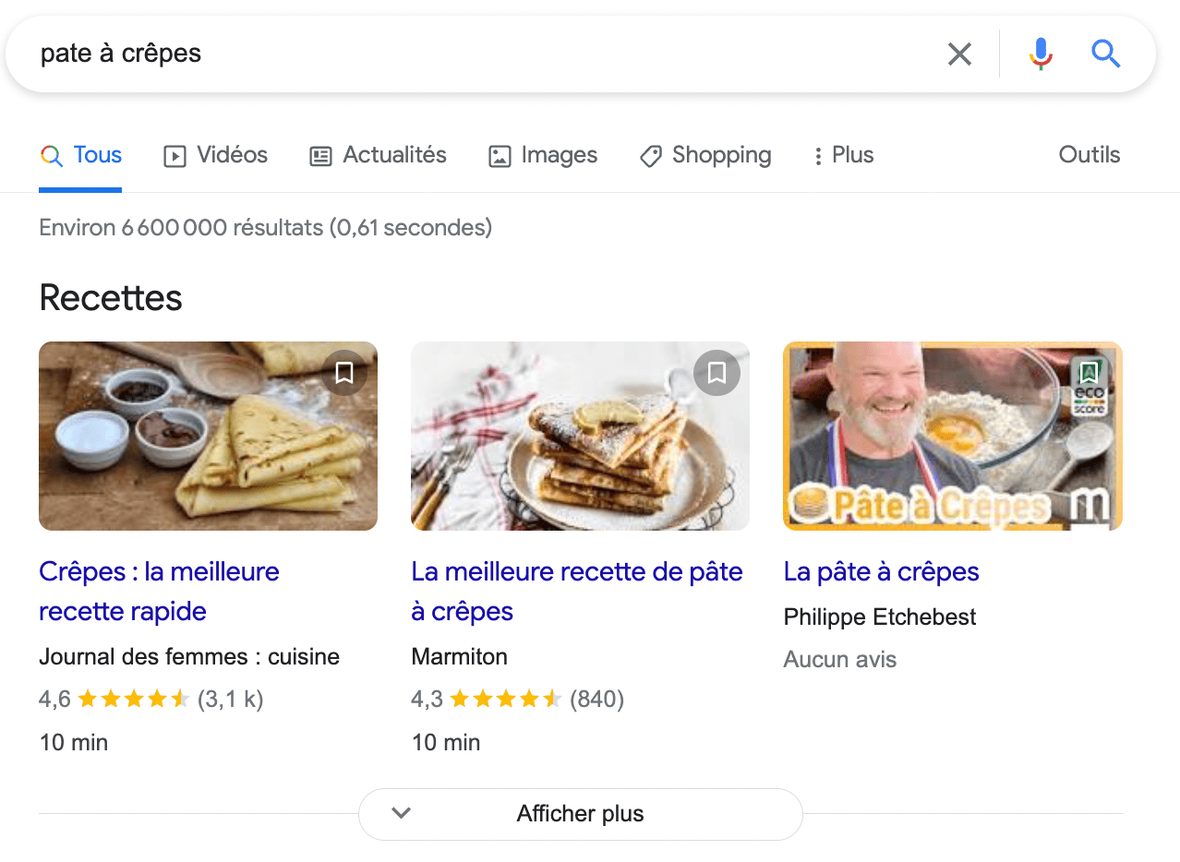Bookmark the Philippe Etchebest recipe
The image size is (1180, 862).
pyautogui.click(x=1089, y=373)
